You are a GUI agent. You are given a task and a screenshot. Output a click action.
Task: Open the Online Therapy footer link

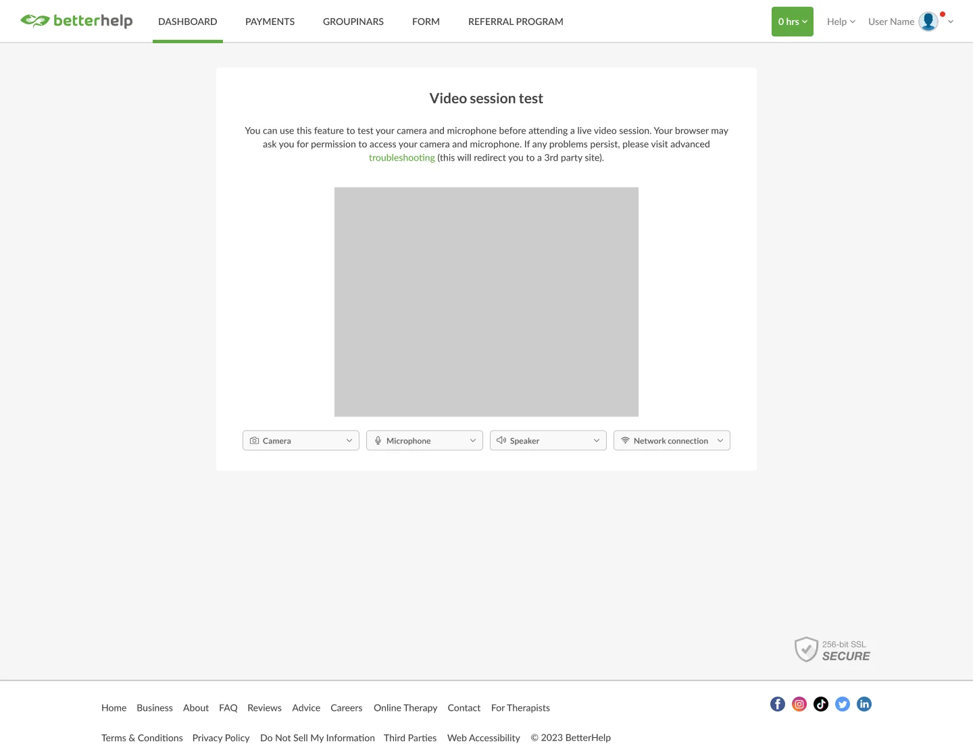[x=405, y=708]
